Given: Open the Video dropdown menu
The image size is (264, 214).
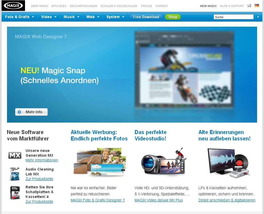Looking at the screenshot, I should click(49, 17).
